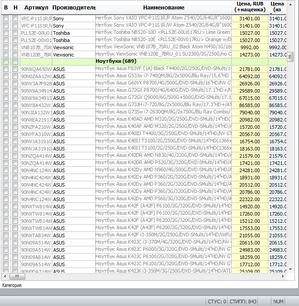299x306 pixels.
Task: Enable Н checkbox for Asus G73JH i7-720 row
Action: click(x=15, y=105)
